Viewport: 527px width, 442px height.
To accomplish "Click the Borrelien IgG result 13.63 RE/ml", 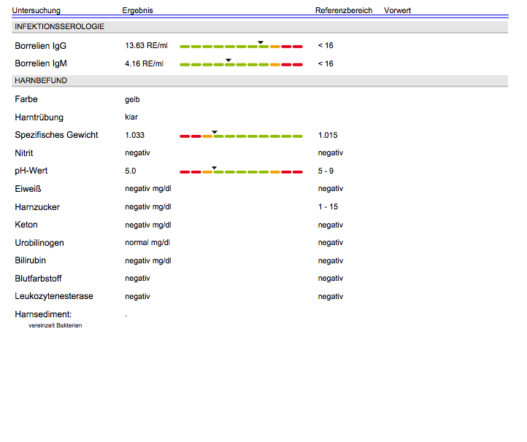I will pyautogui.click(x=146, y=46).
